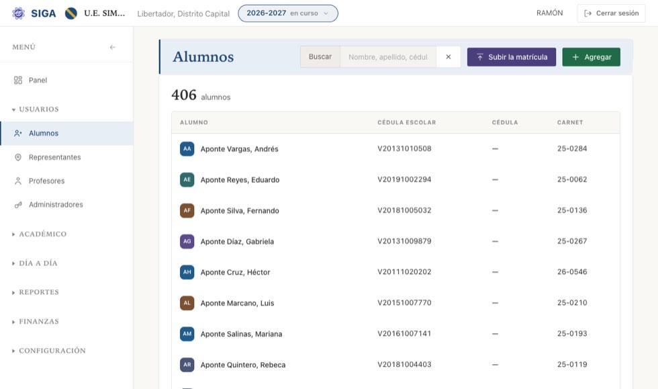Image resolution: width=658 pixels, height=389 pixels.
Task: Expand the CONFIGURACIÓN section
Action: 48,350
